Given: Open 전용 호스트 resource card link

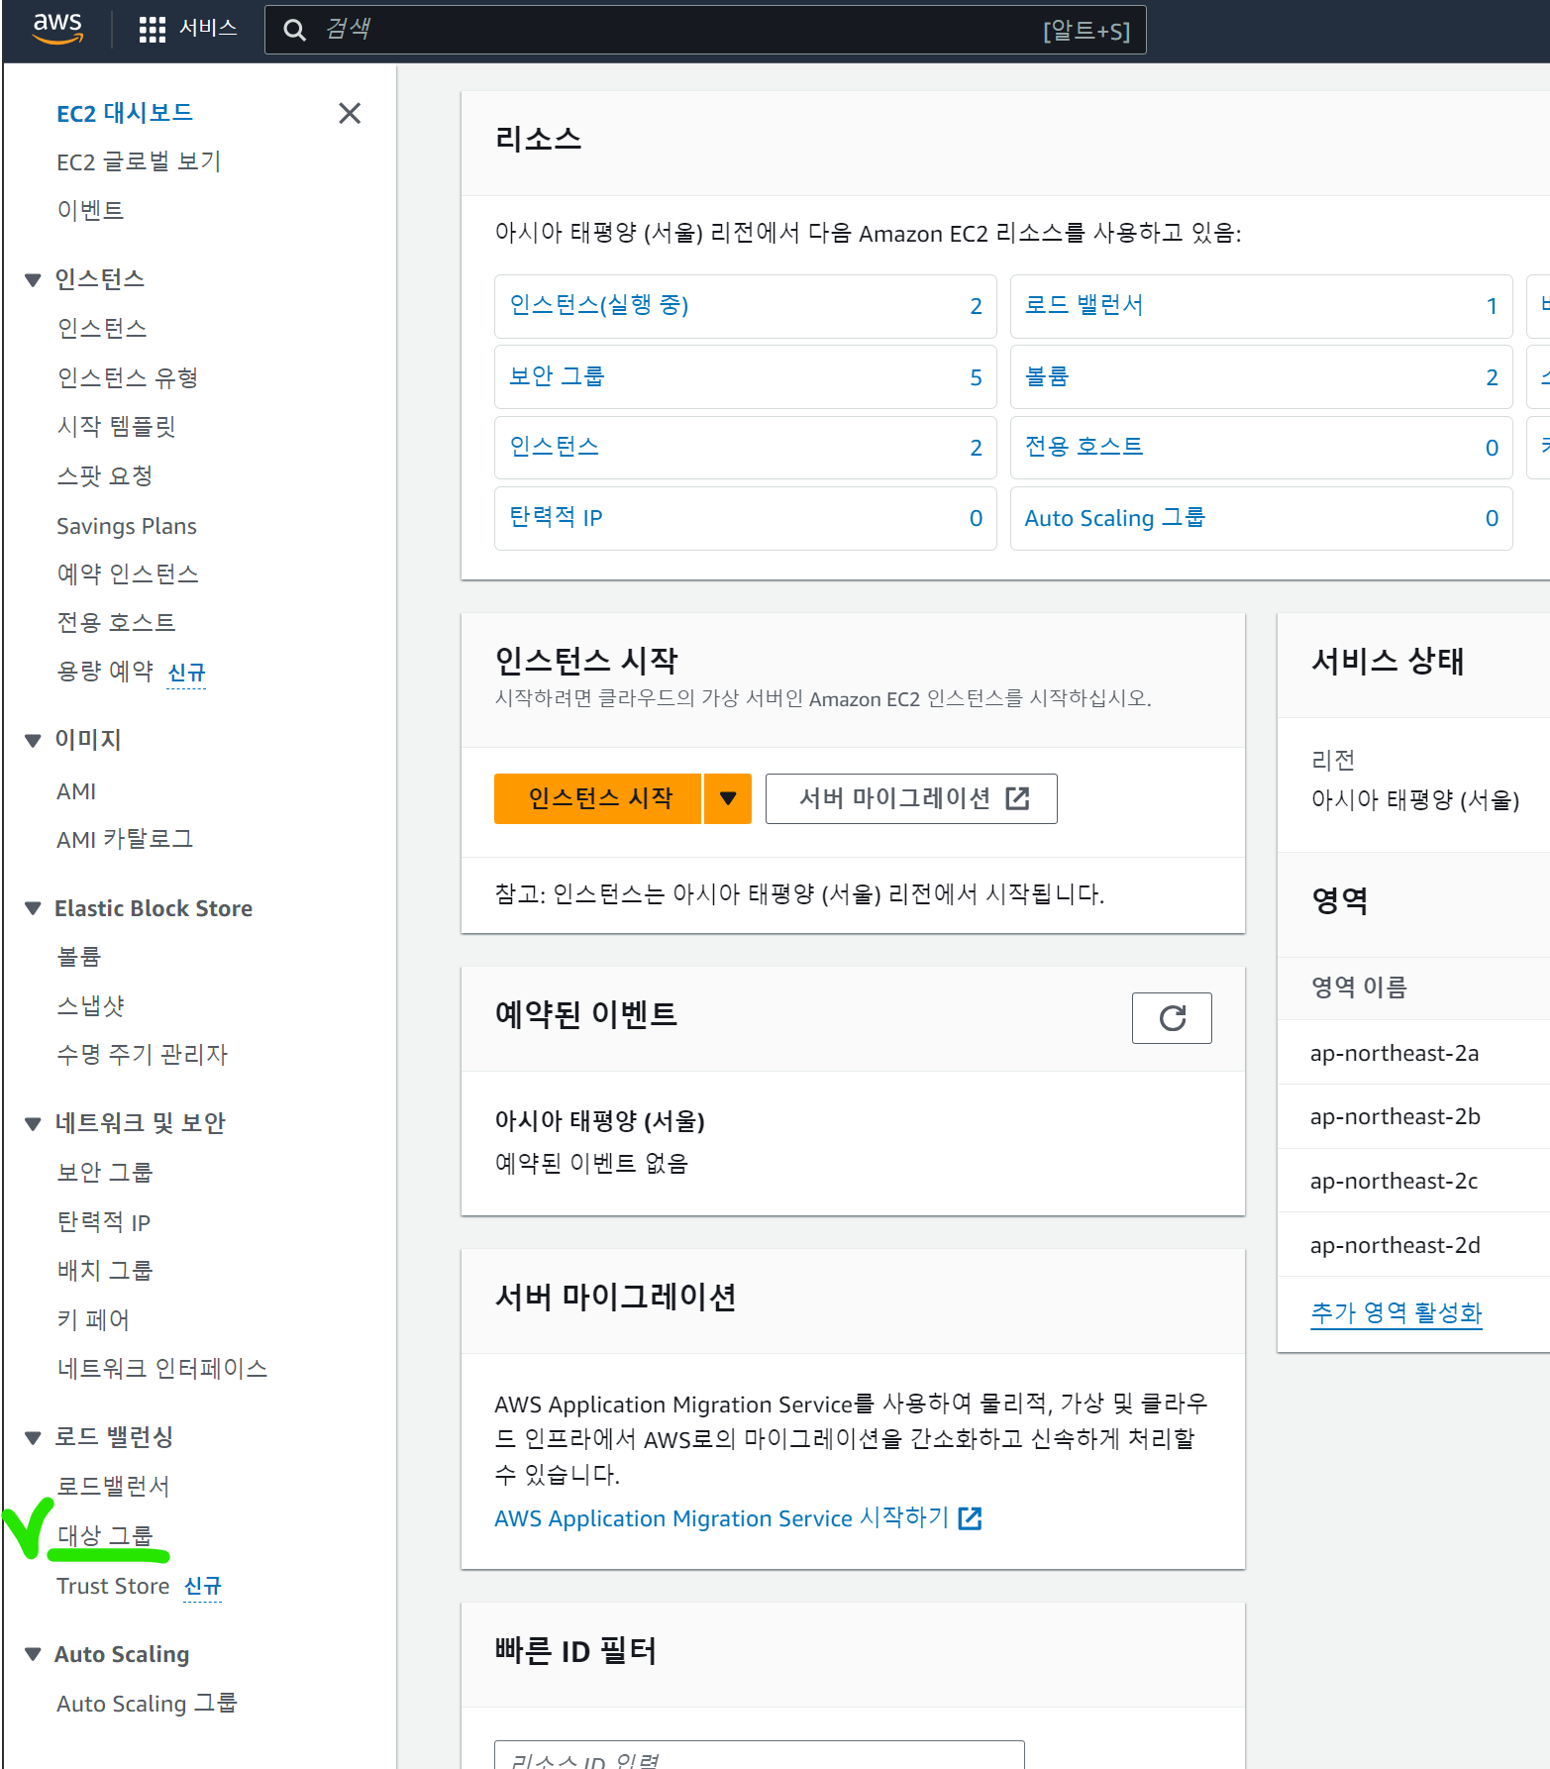Looking at the screenshot, I should (x=1084, y=447).
